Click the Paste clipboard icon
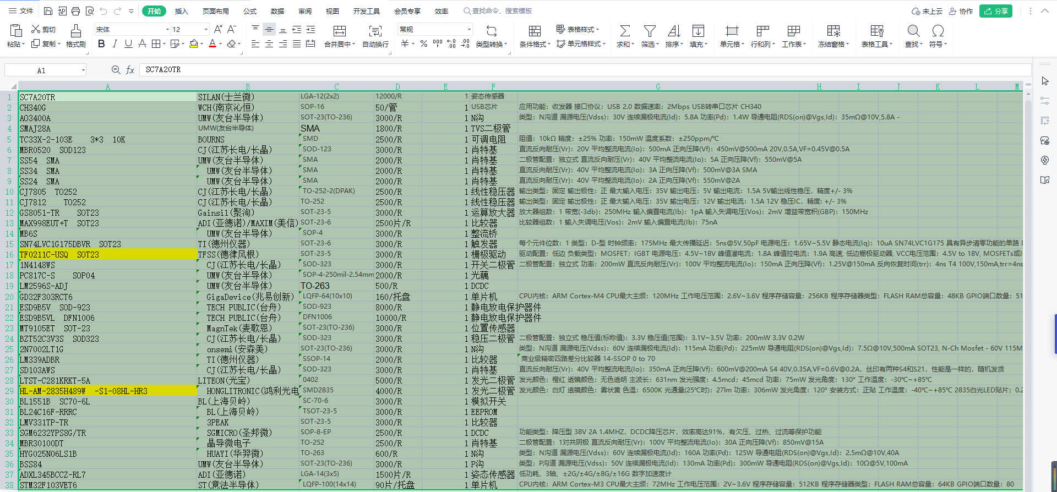 click(15, 31)
